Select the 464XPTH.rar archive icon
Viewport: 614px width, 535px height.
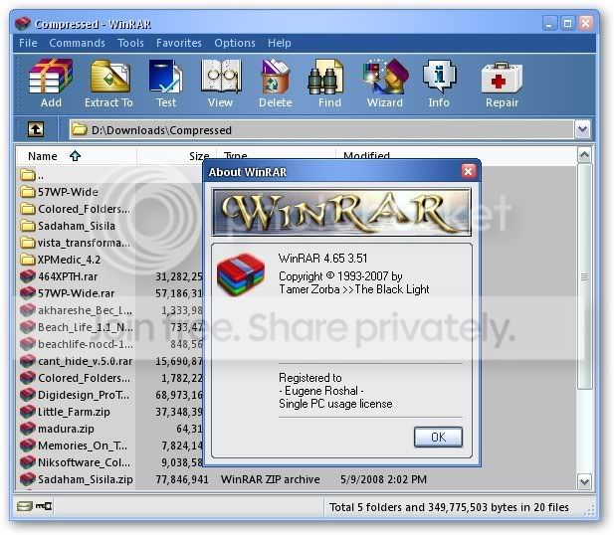coord(28,276)
